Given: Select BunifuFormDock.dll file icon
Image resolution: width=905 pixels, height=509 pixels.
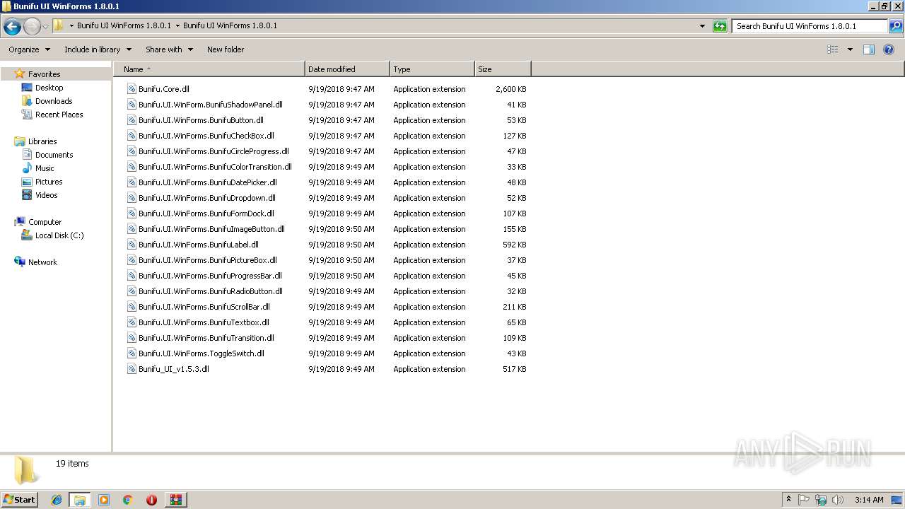Looking at the screenshot, I should coord(132,213).
